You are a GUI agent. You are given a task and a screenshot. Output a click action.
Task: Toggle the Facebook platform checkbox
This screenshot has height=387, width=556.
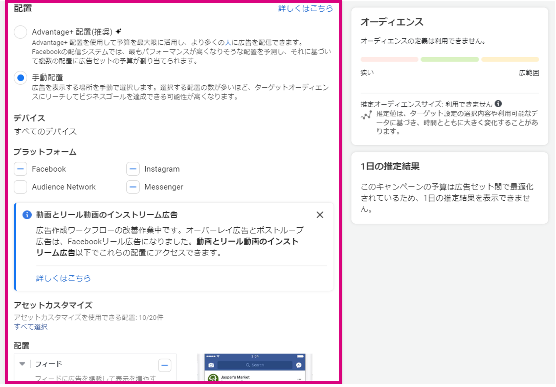(x=20, y=169)
